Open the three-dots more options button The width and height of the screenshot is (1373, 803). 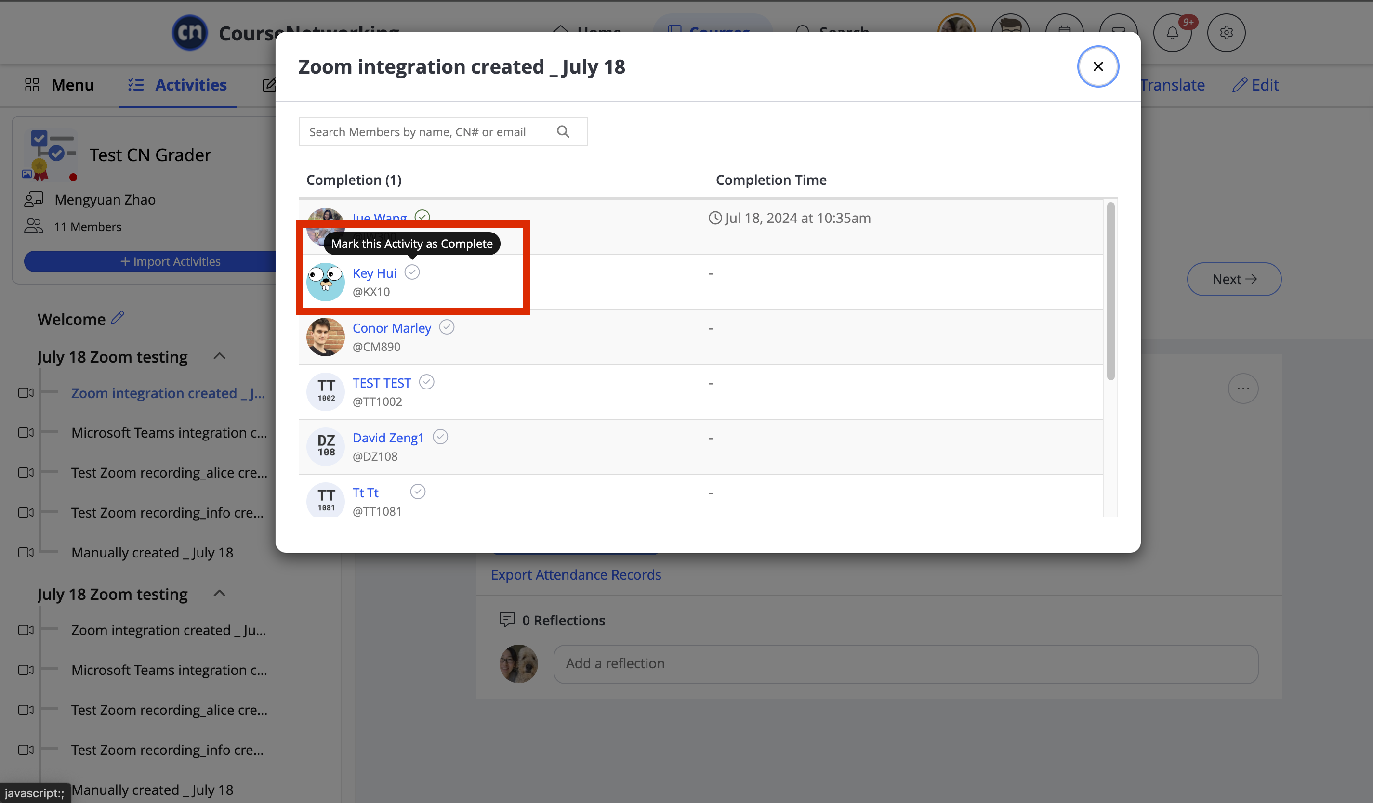pos(1243,388)
